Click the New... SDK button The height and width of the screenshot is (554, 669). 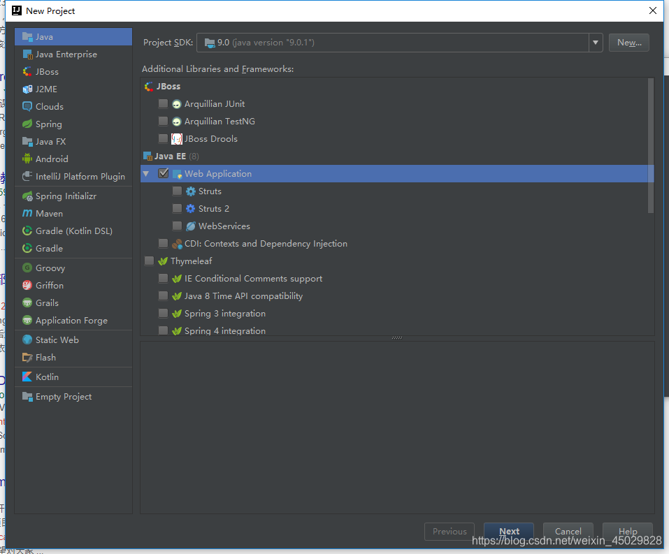629,43
